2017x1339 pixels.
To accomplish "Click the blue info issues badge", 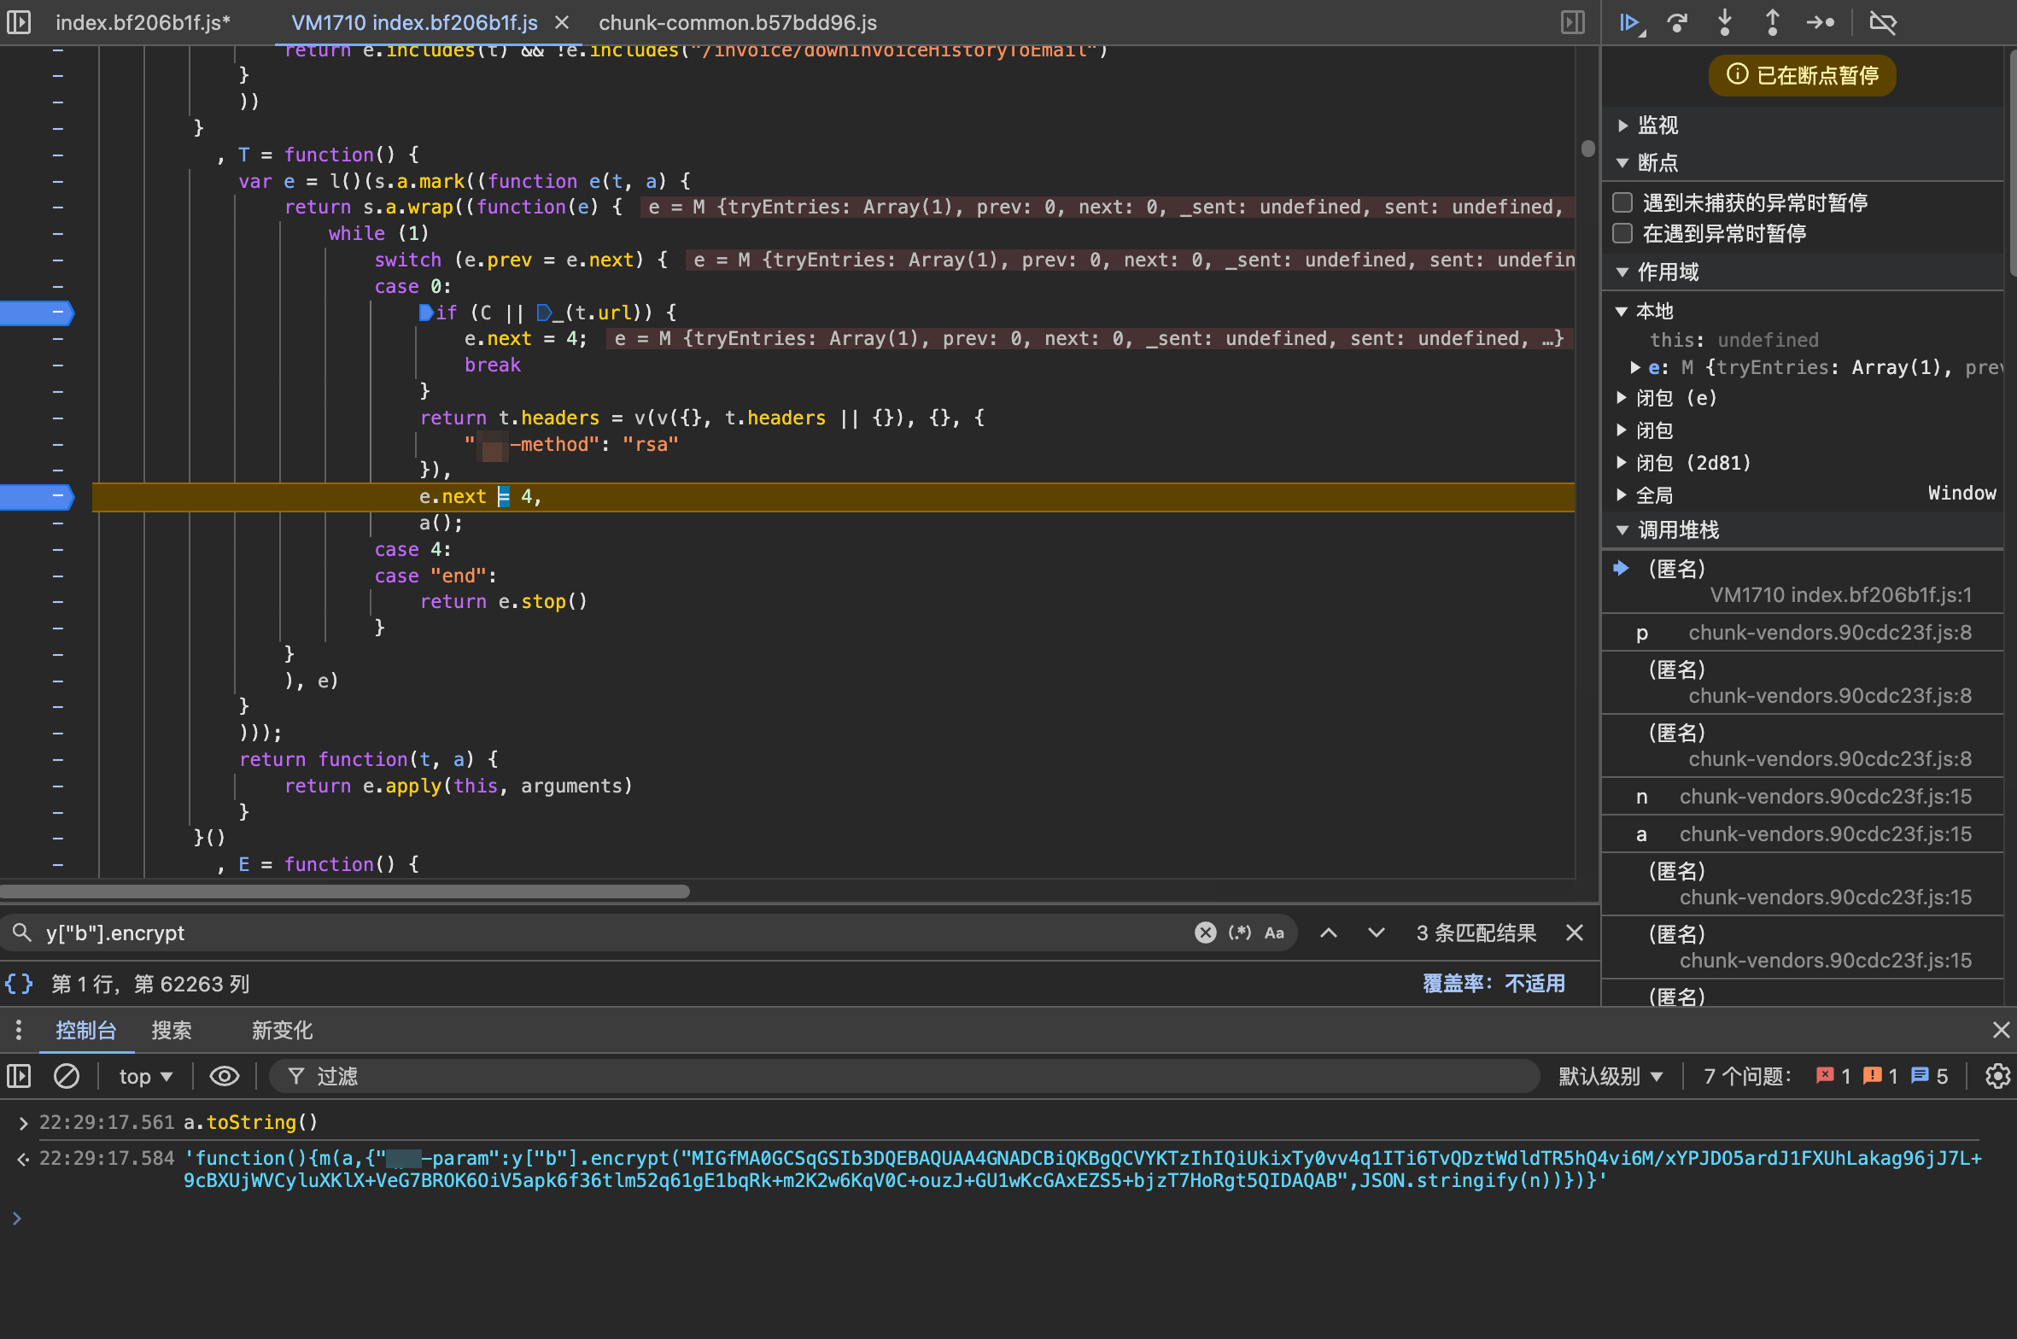I will (1929, 1076).
